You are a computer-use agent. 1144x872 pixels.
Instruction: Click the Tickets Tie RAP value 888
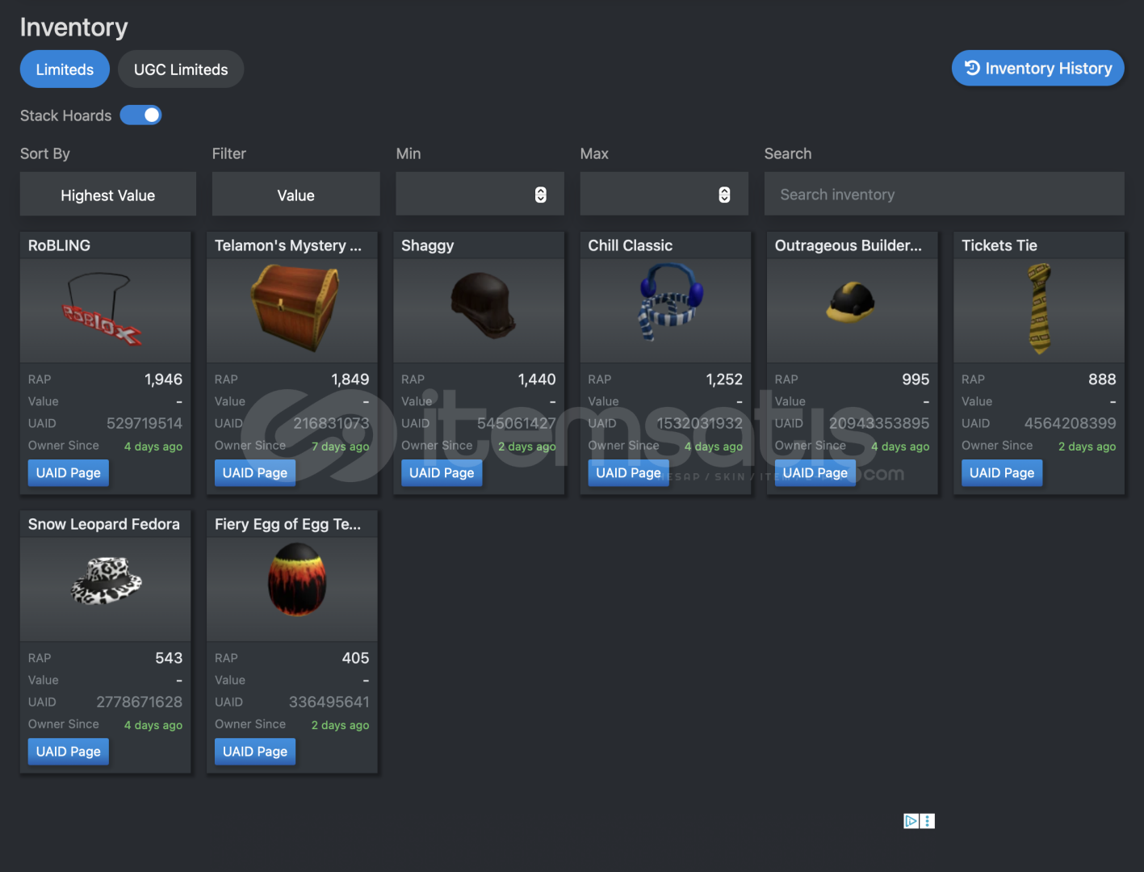click(1102, 379)
